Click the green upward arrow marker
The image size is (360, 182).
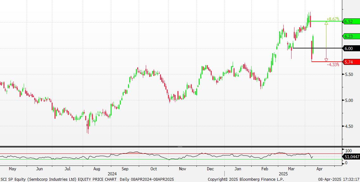[326, 23]
